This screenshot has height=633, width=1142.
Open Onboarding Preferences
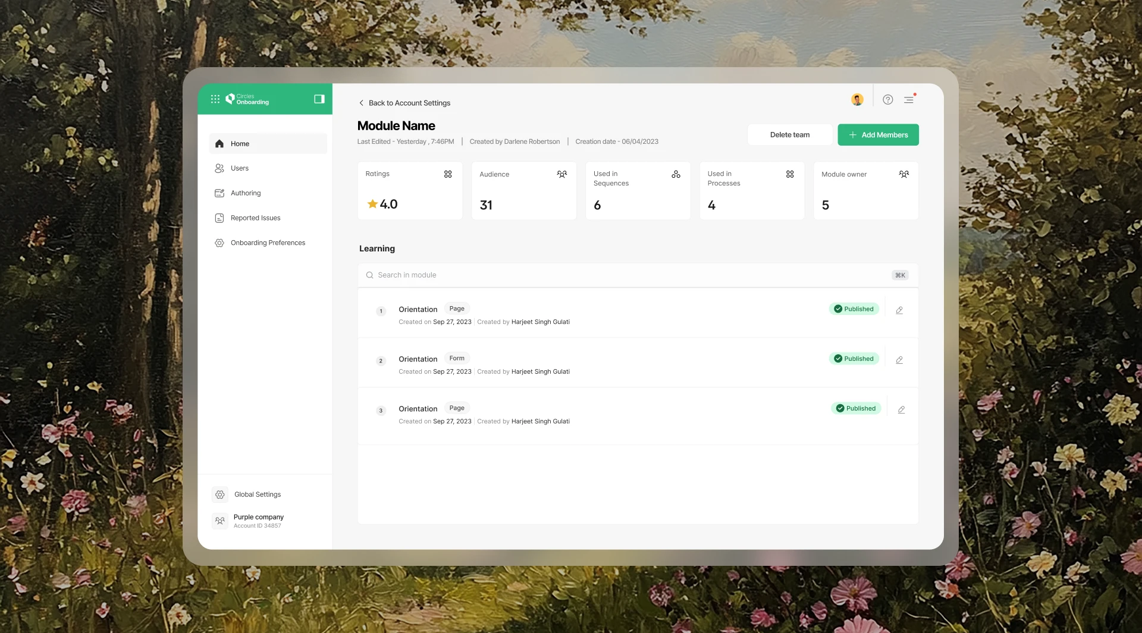(x=268, y=243)
